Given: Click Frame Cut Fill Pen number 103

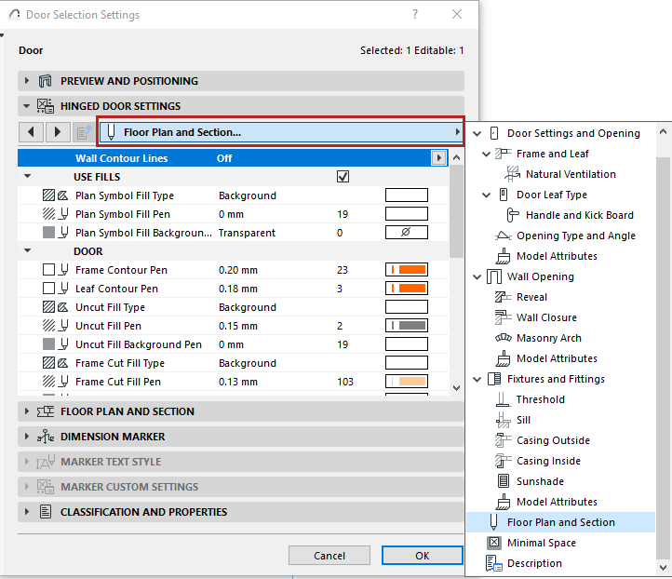Looking at the screenshot, I should click(345, 382).
